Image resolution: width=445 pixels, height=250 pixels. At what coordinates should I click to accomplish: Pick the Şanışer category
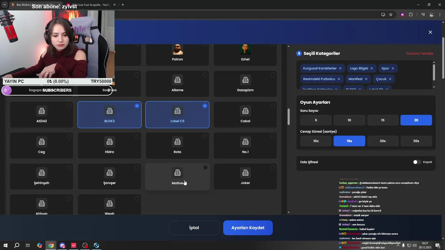pyautogui.click(x=110, y=177)
